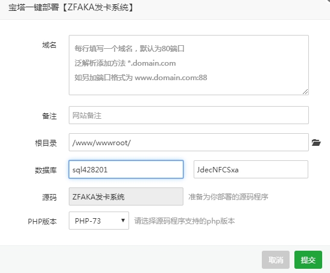330x273 pixels.
Task: Open the PHP-73 version dropdown
Action: 99,221
